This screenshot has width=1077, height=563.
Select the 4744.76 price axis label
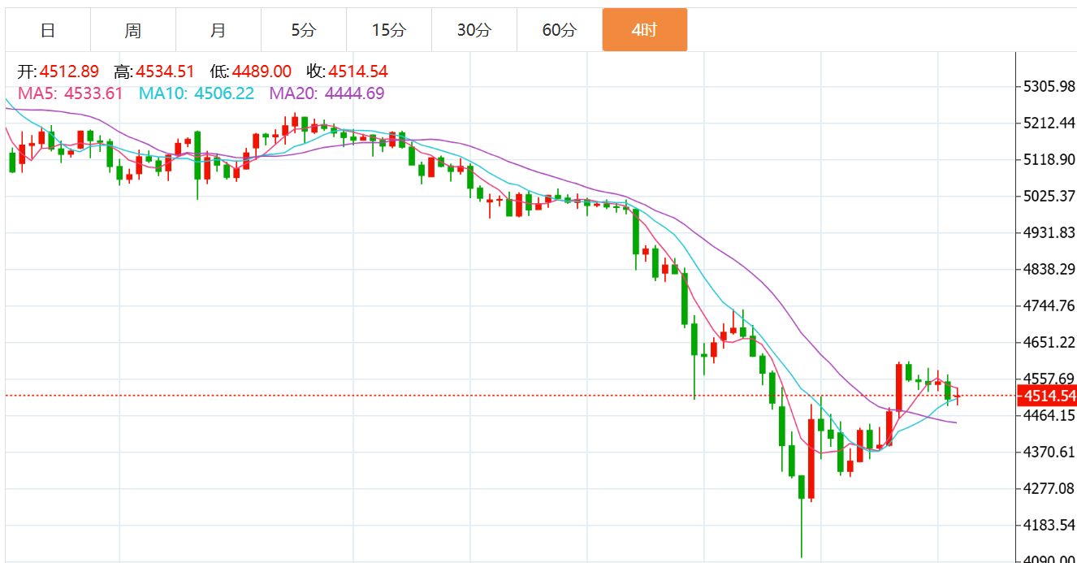tap(1046, 306)
